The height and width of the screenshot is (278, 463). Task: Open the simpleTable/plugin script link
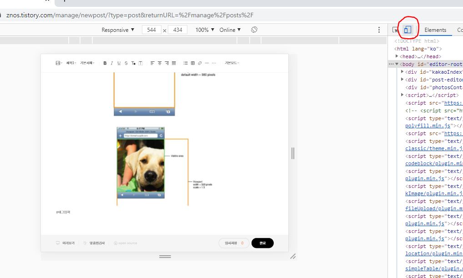[434, 268]
